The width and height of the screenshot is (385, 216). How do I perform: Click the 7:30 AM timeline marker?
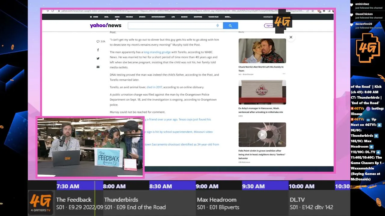[68, 186]
